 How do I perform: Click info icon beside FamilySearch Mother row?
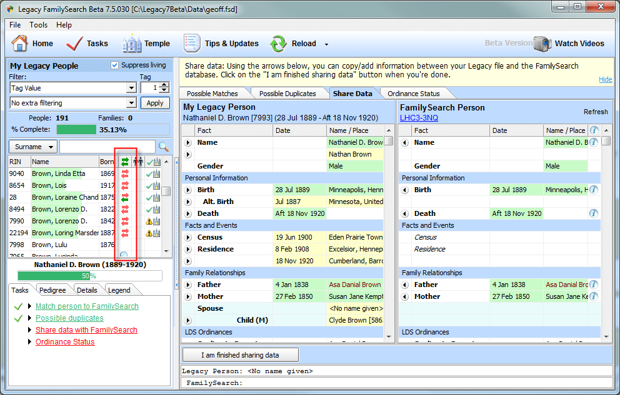coord(594,296)
